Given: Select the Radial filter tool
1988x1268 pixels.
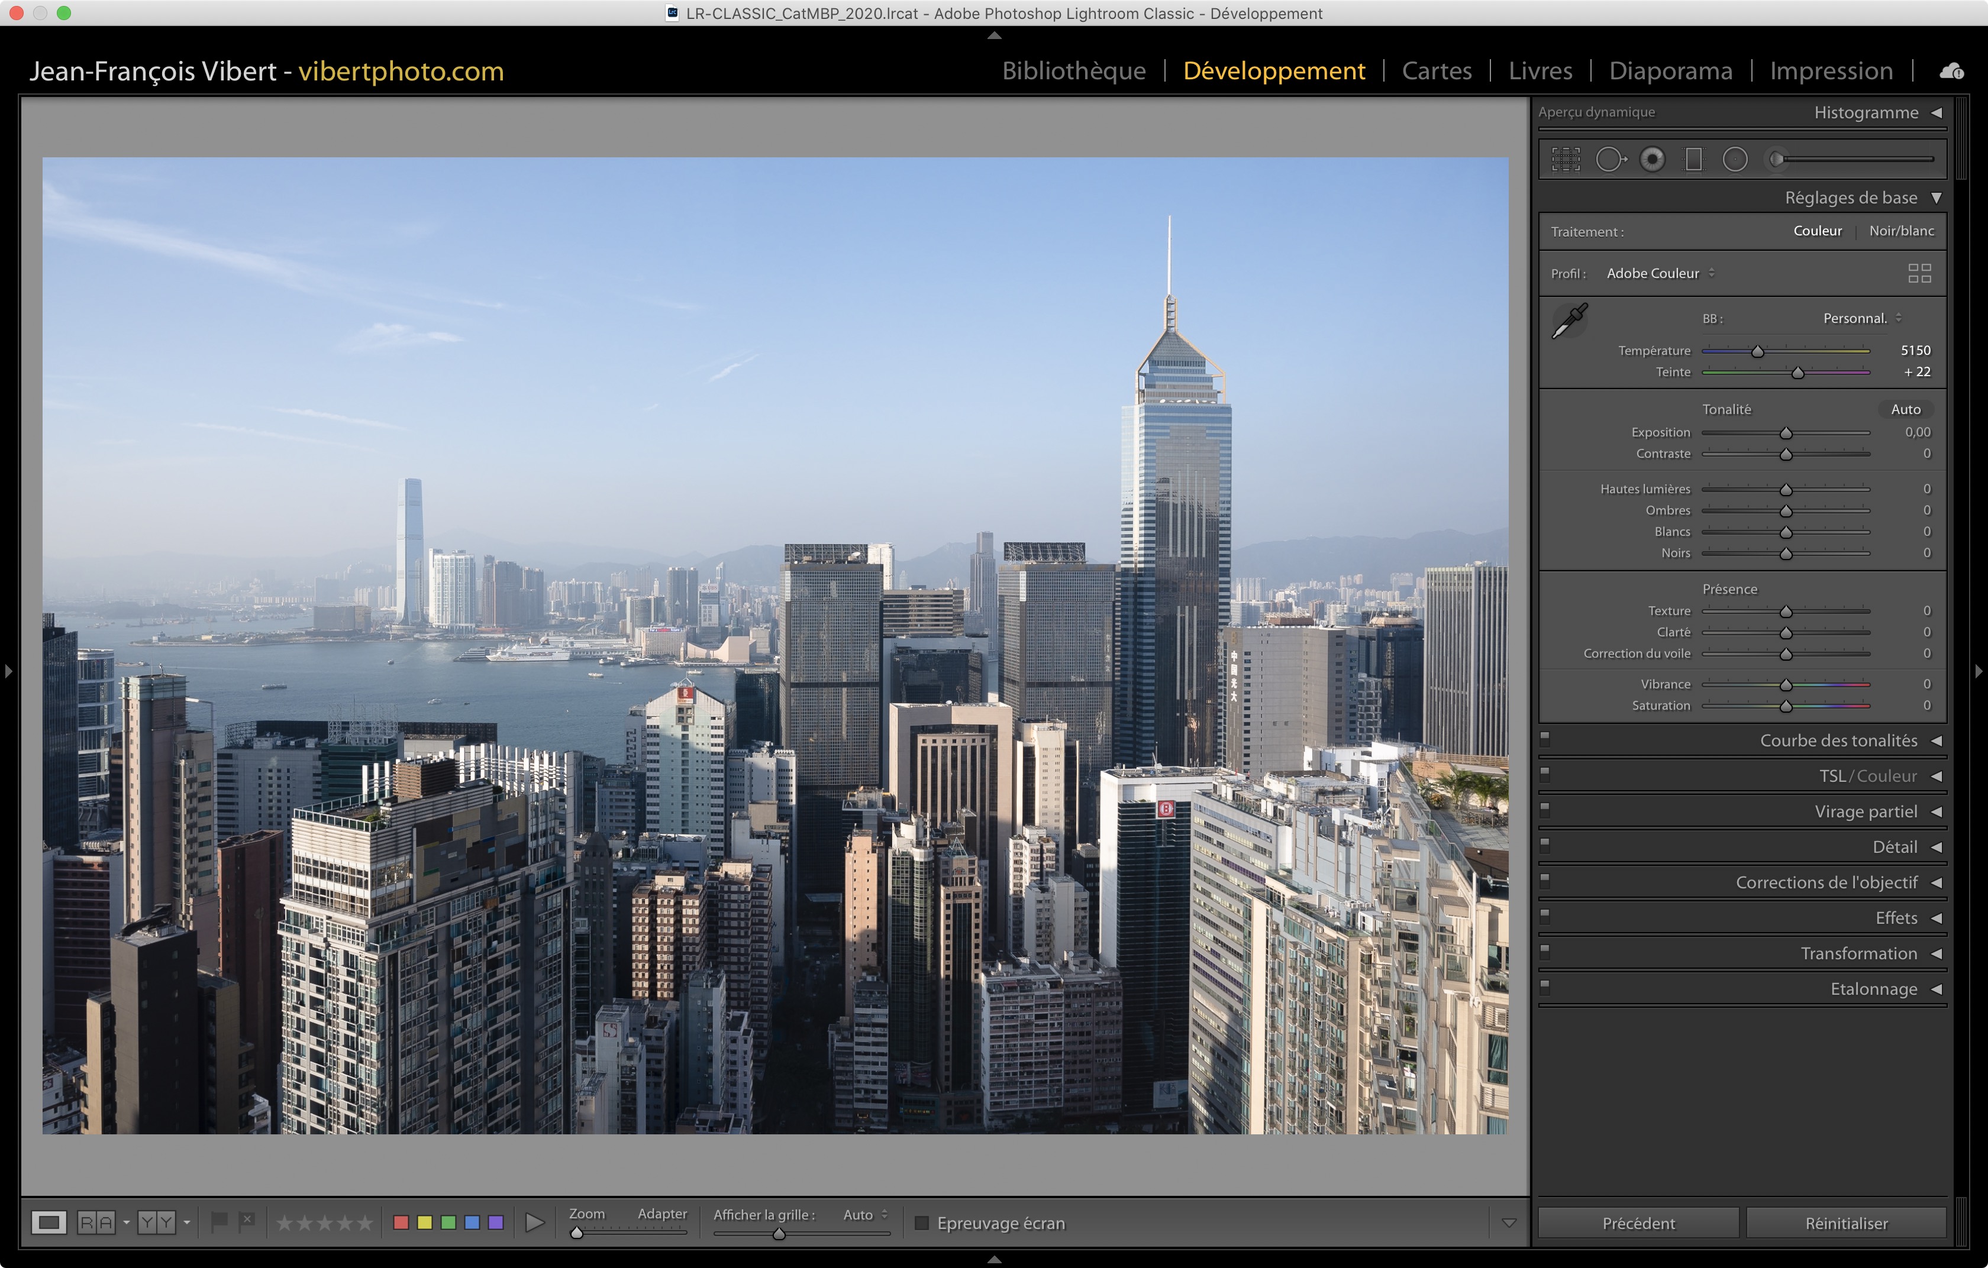Looking at the screenshot, I should pos(1735,159).
